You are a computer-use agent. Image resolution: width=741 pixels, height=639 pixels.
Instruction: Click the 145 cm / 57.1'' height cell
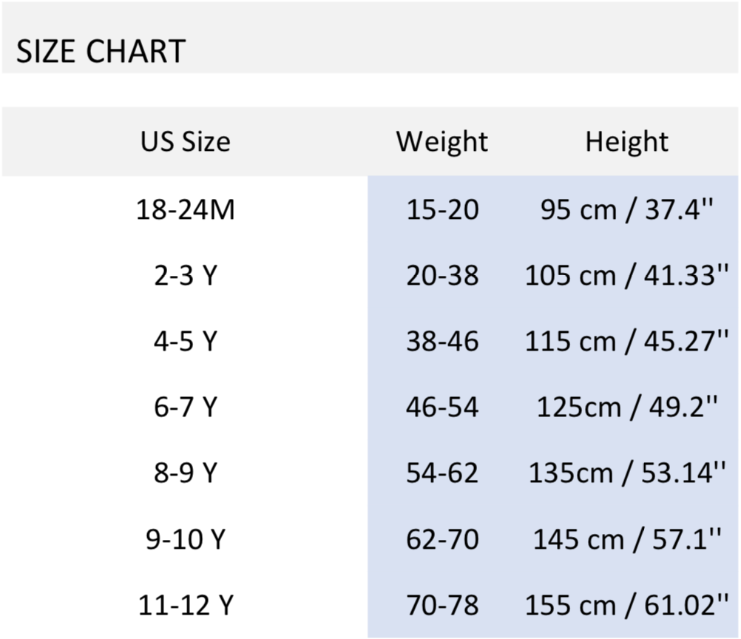626,539
